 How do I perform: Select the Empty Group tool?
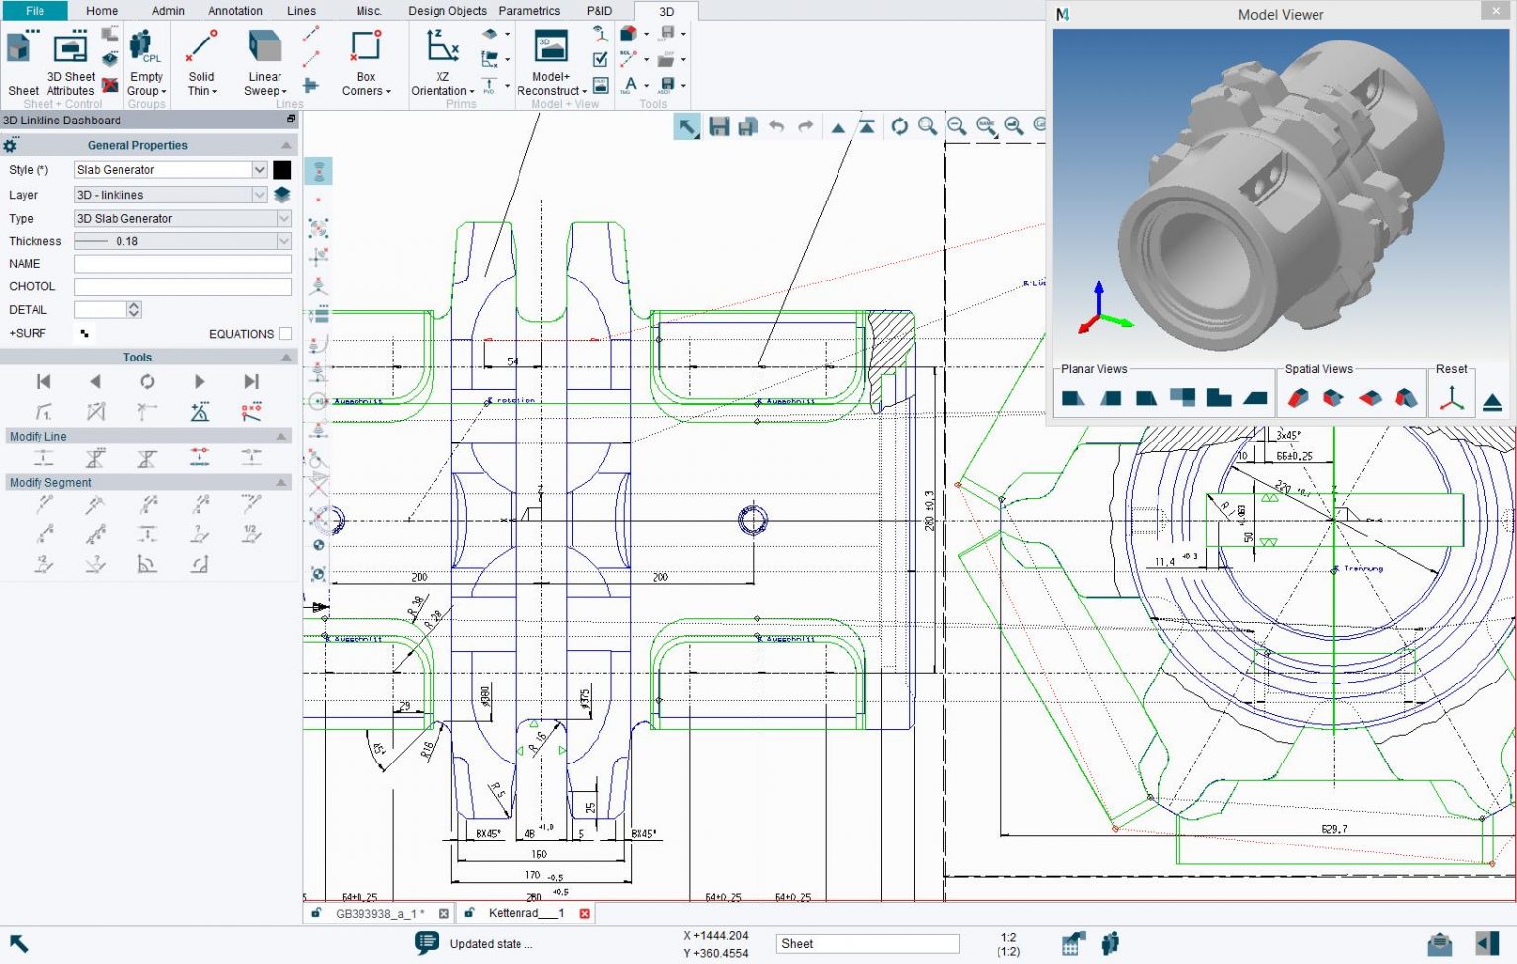[145, 59]
